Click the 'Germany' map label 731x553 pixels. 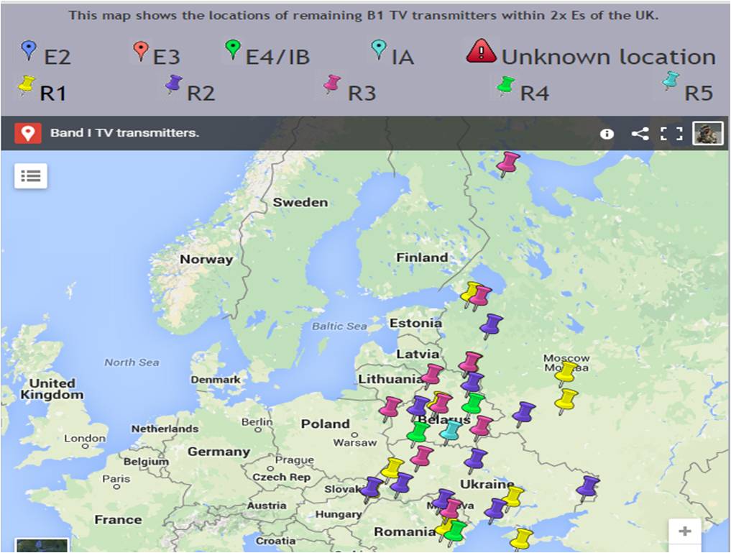219,452
